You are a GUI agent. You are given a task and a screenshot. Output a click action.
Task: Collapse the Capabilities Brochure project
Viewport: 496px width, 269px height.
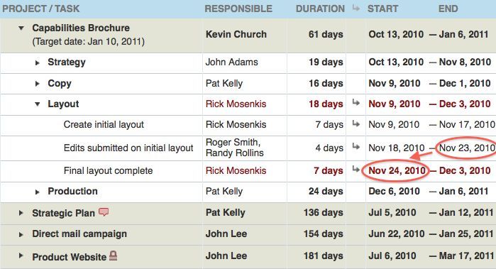point(21,28)
